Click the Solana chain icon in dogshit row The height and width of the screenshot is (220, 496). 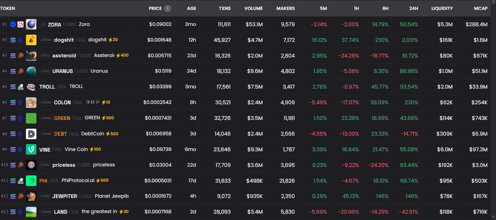pos(13,40)
